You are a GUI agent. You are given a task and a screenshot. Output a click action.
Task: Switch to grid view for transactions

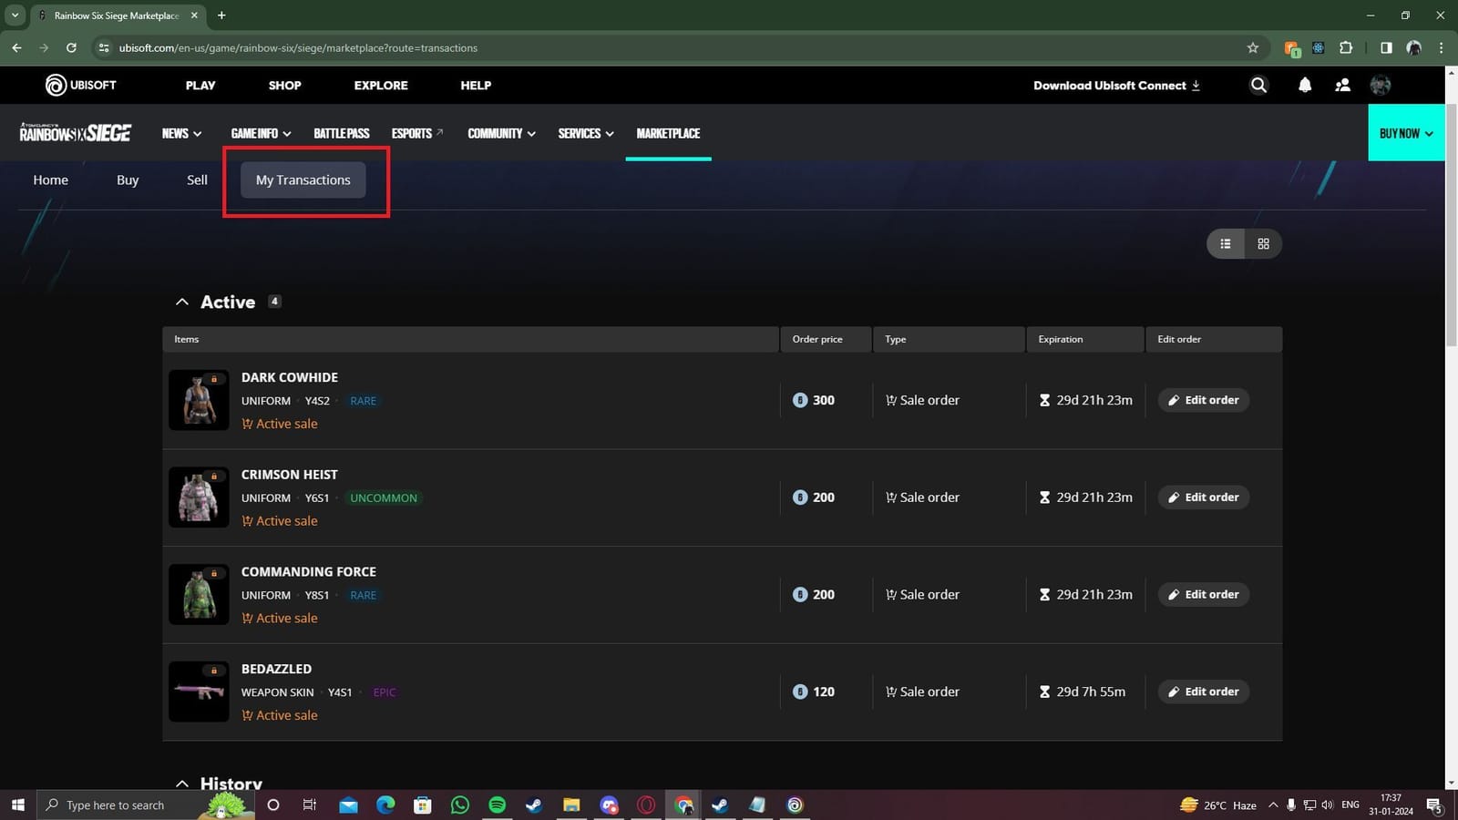pyautogui.click(x=1263, y=243)
